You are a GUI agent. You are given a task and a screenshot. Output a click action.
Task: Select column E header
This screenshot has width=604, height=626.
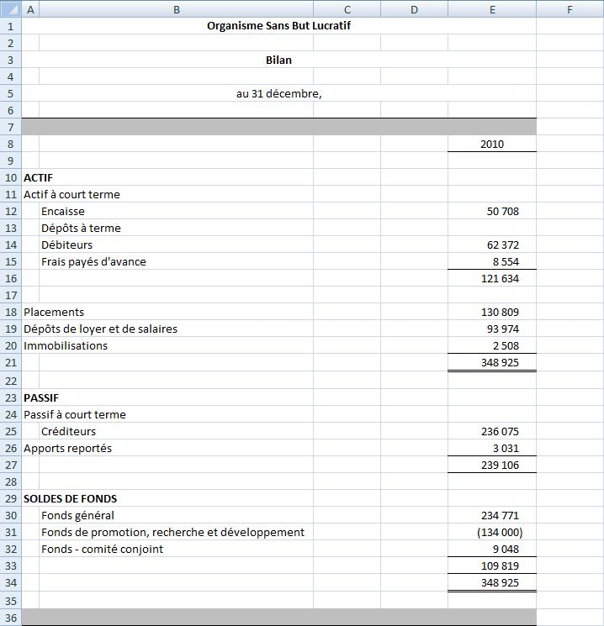[x=491, y=9]
